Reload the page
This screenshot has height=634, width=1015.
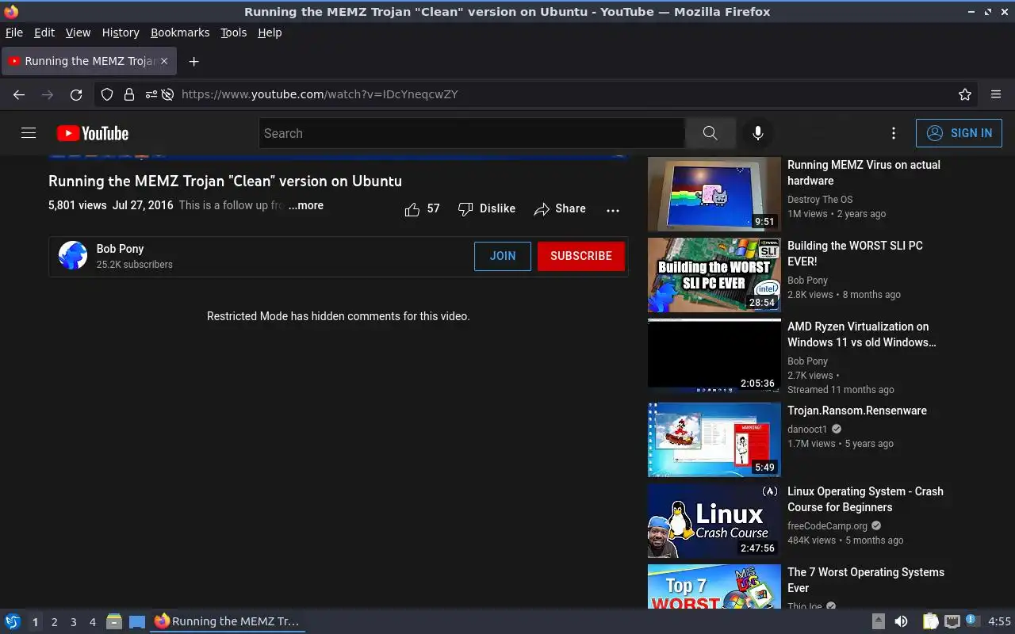[x=76, y=94]
